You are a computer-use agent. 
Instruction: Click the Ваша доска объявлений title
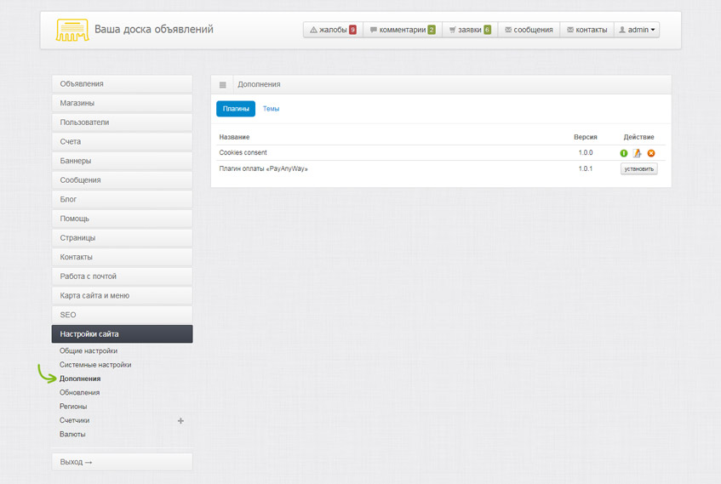click(x=154, y=30)
